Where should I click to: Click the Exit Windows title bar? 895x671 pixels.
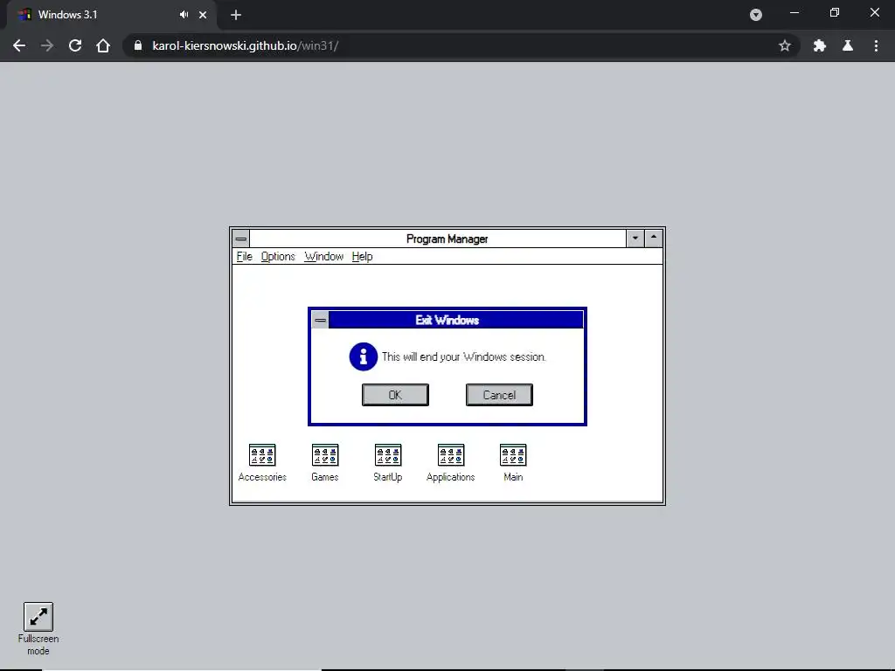456,320
